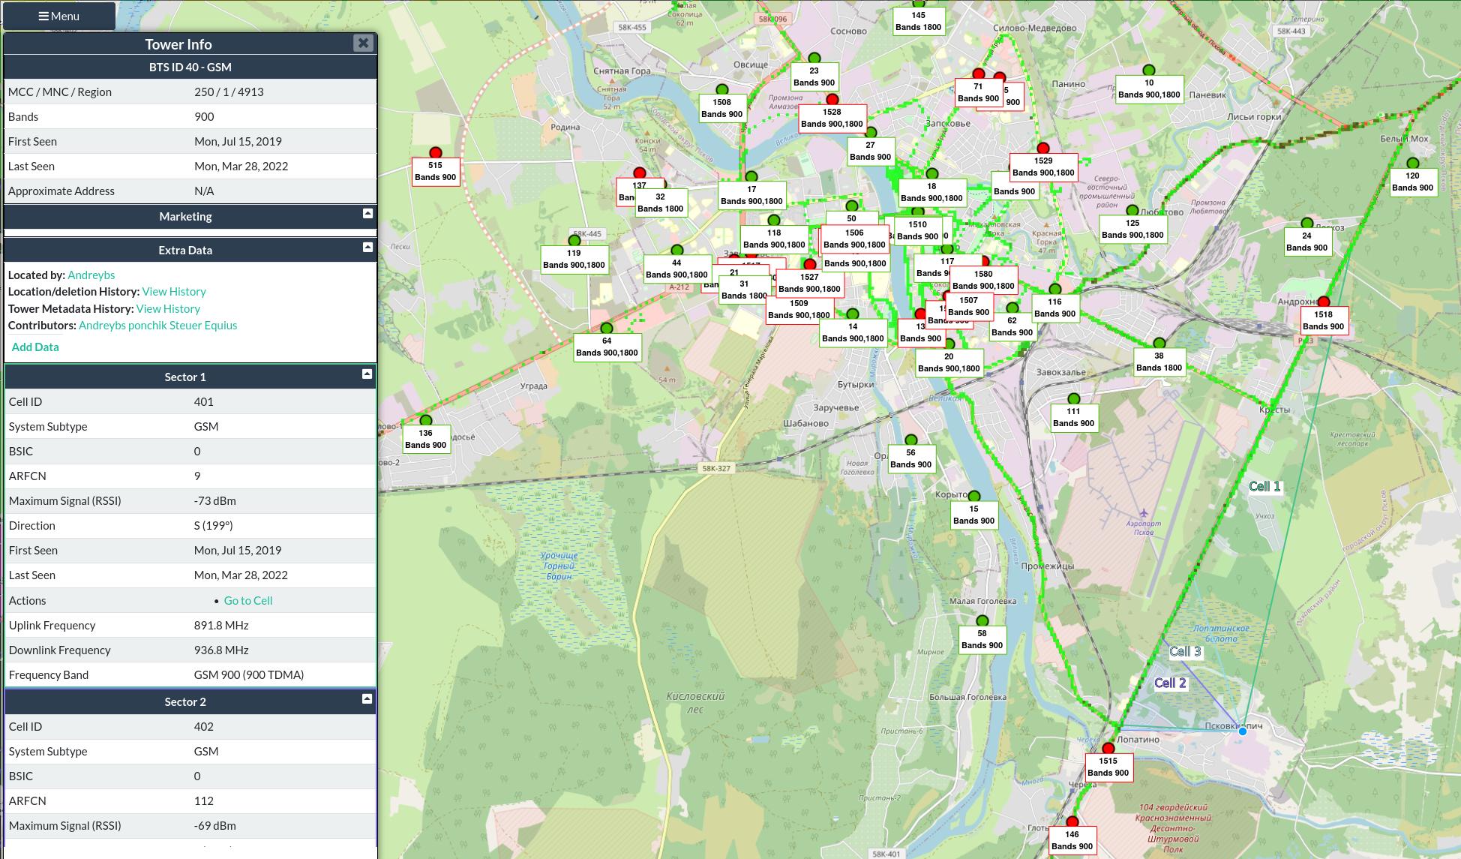Select the green tower marker 136
The width and height of the screenshot is (1461, 859).
pos(426,421)
